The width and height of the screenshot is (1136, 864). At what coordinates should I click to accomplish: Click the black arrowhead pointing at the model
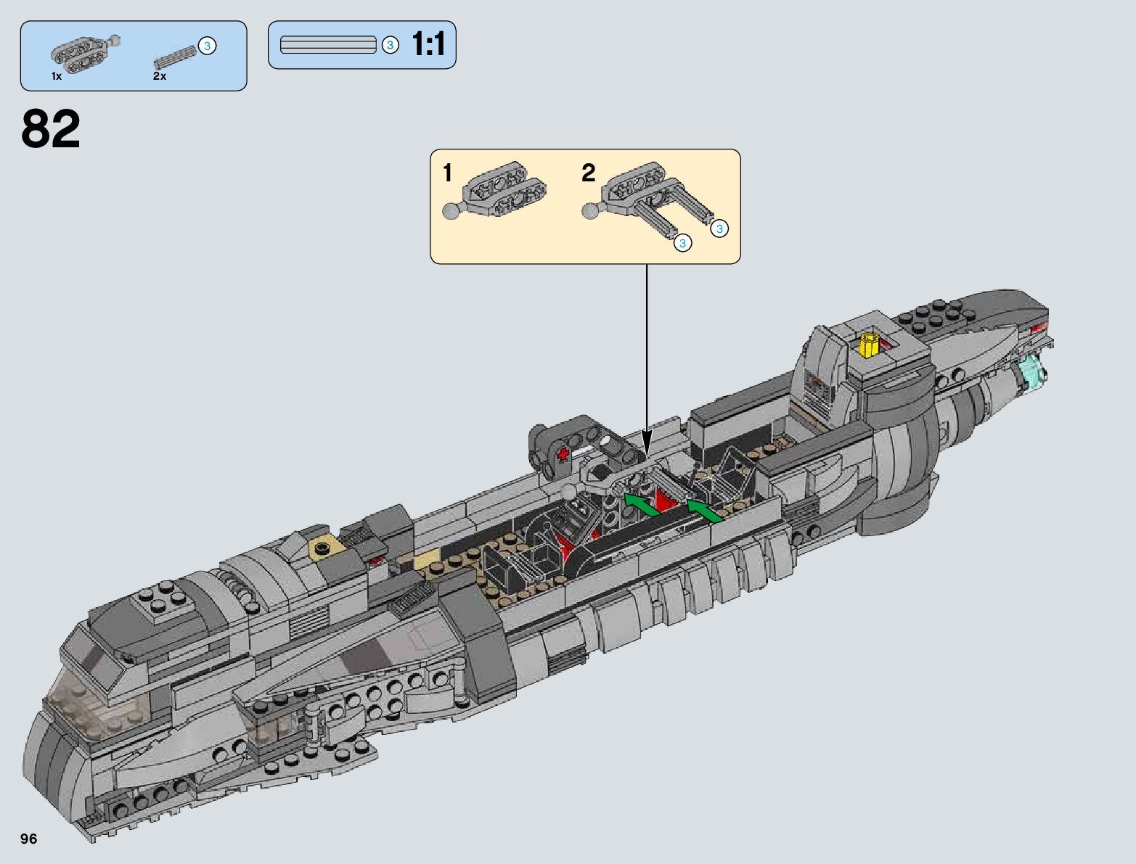647,441
